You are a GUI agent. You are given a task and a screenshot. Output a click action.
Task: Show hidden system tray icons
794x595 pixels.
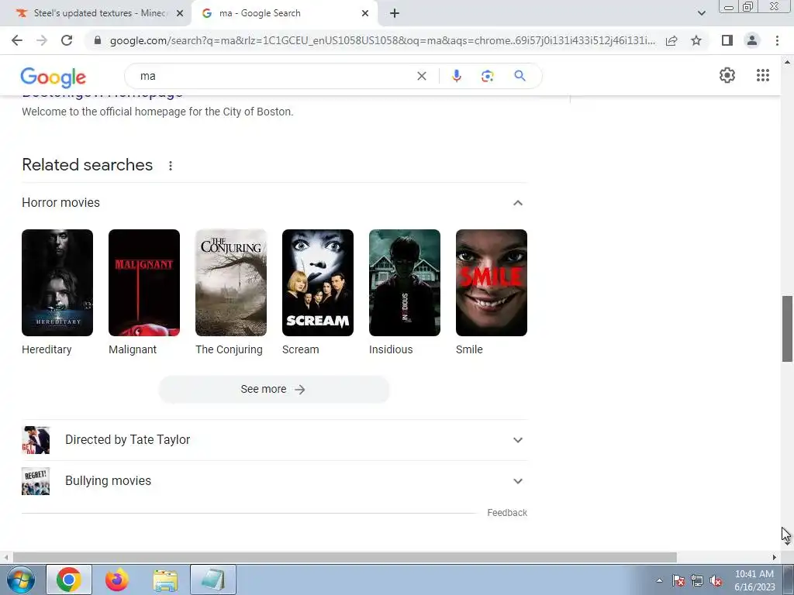tap(659, 580)
